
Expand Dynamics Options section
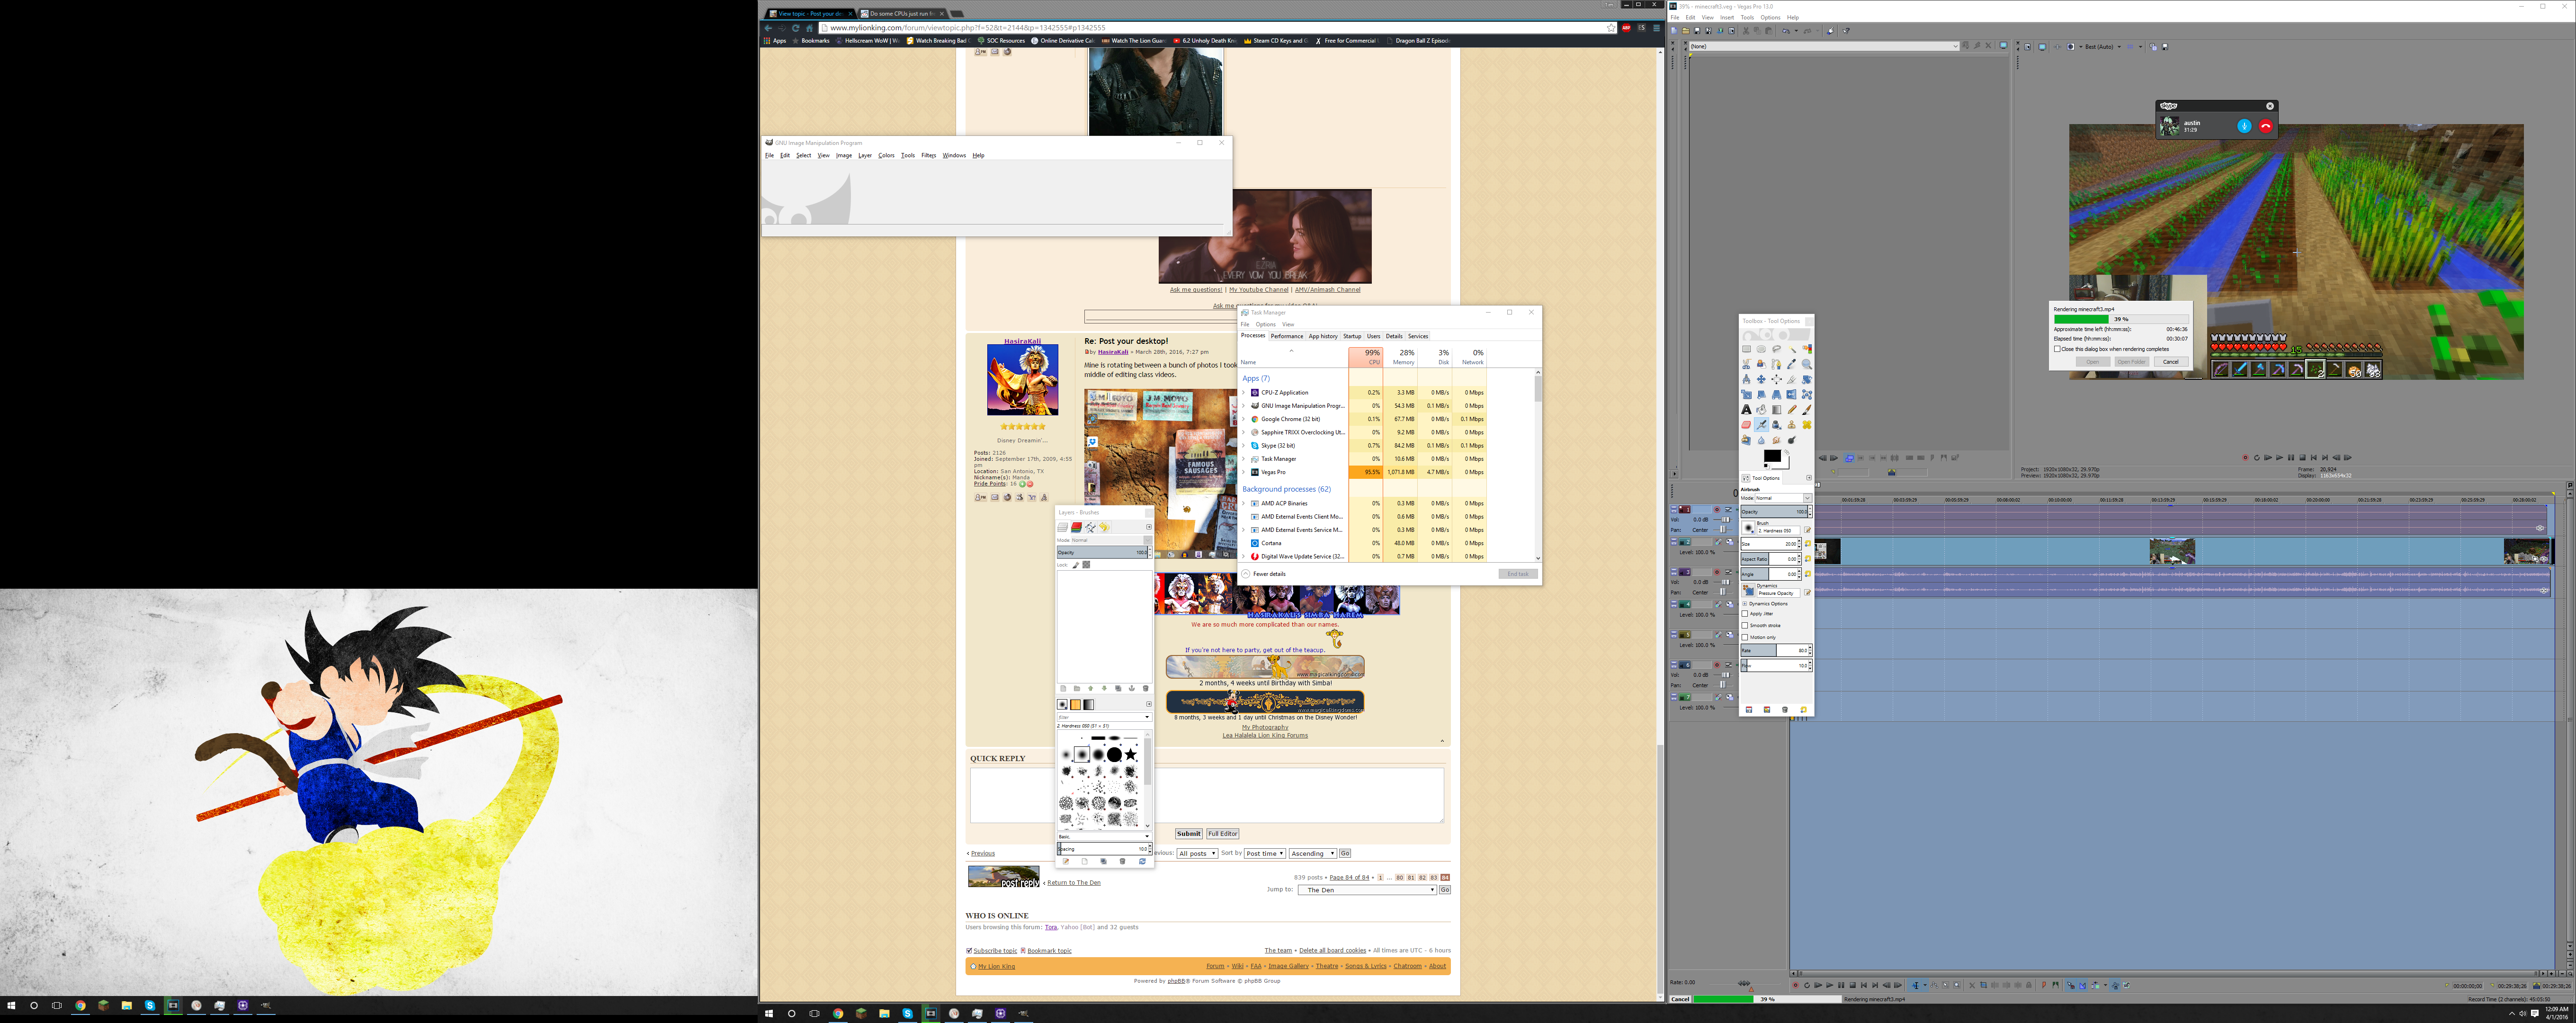tap(1745, 603)
